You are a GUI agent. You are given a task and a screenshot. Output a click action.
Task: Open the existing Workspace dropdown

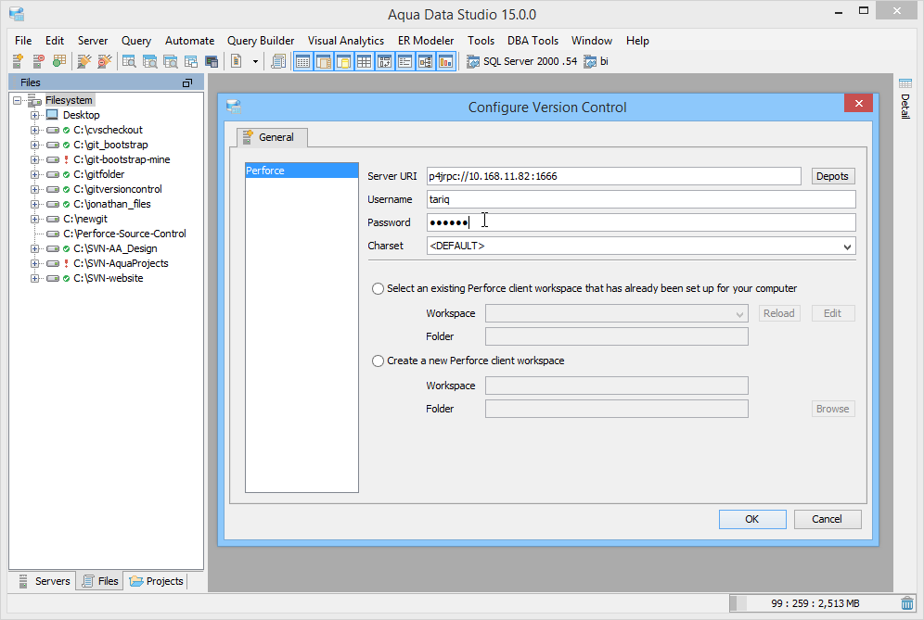tap(739, 314)
